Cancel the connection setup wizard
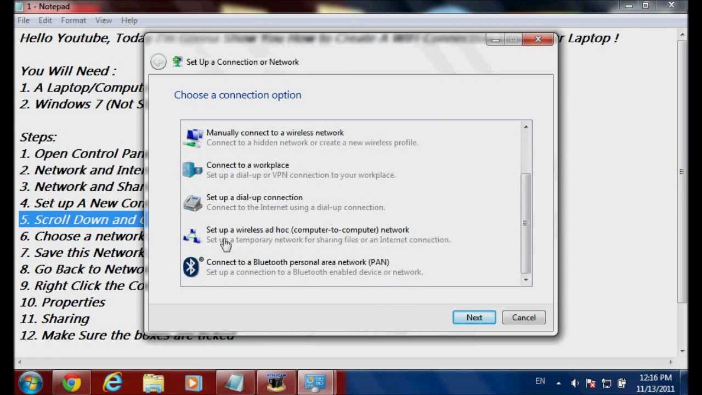 coord(524,318)
